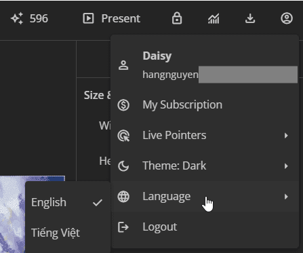Expand the Language submenu arrow
Image resolution: width=303 pixels, height=253 pixels.
point(286,197)
